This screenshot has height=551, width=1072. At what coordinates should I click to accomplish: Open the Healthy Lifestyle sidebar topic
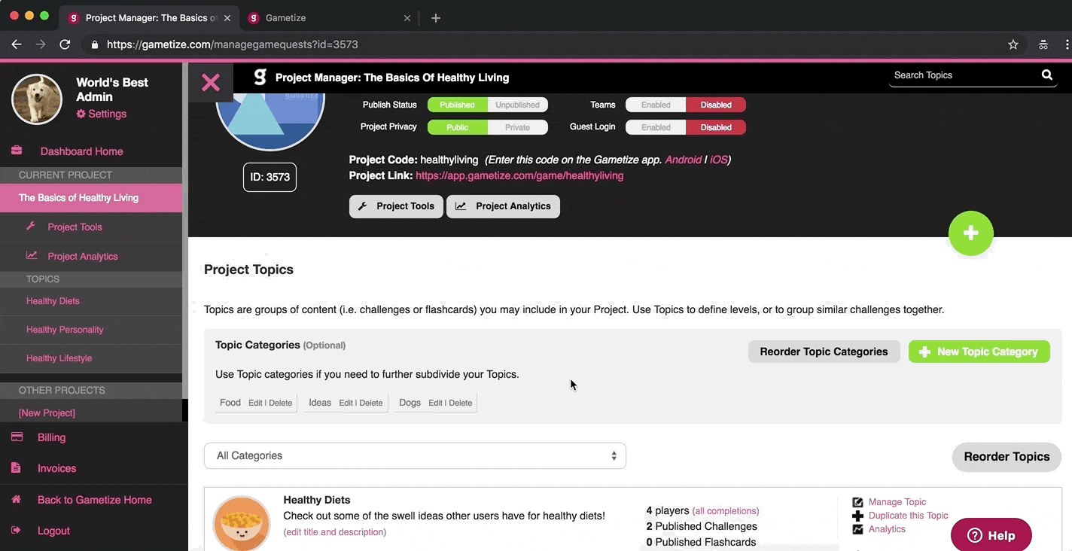click(x=59, y=358)
